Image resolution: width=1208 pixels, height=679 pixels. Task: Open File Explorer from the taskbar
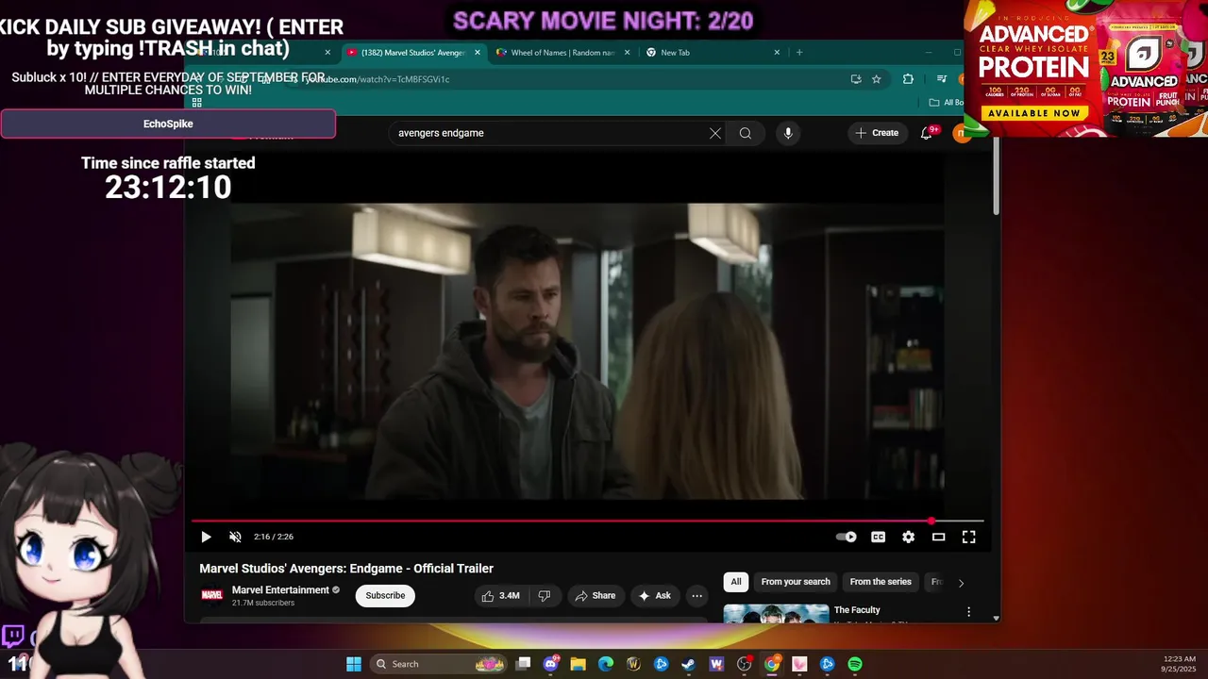[579, 664]
